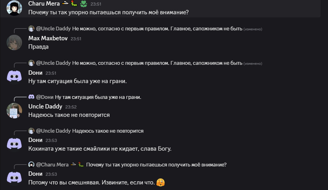Click Дони's avatar next to the Кохината message
The image size is (328, 190).
[14, 144]
